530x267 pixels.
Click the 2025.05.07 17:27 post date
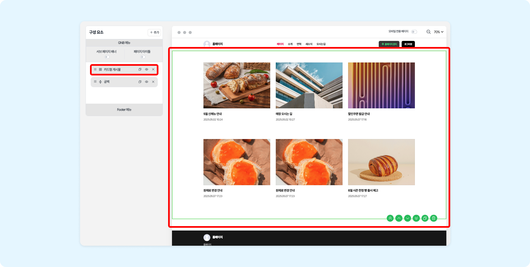tap(357, 196)
